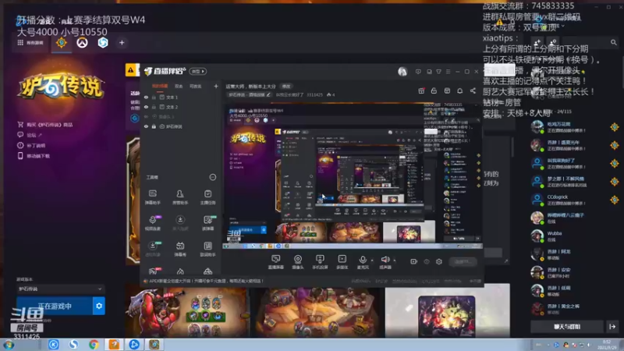Open the streaming app settings gear
Viewport: 624px width, 351px height.
click(x=439, y=261)
